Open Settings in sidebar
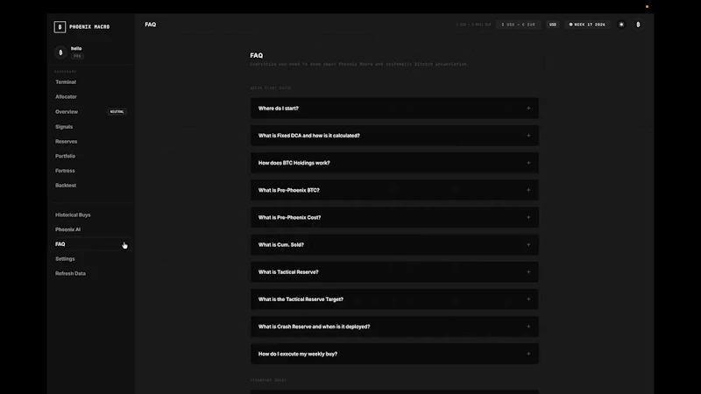Image resolution: width=701 pixels, height=394 pixels. [65, 259]
